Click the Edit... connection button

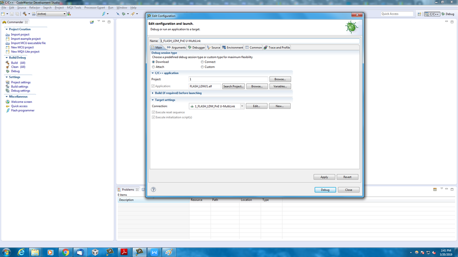[x=256, y=106]
